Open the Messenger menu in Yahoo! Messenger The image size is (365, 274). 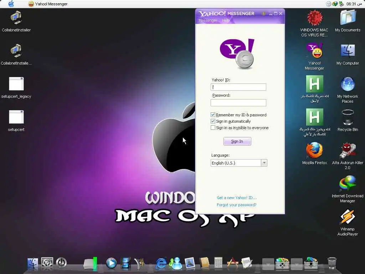pos(208,20)
